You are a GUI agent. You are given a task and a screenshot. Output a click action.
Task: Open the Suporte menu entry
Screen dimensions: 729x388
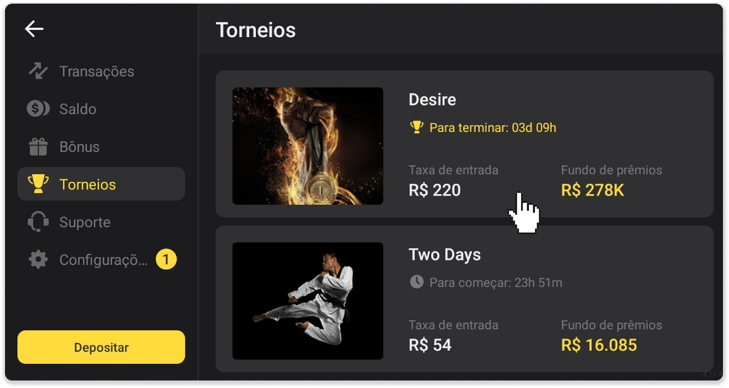coord(85,222)
